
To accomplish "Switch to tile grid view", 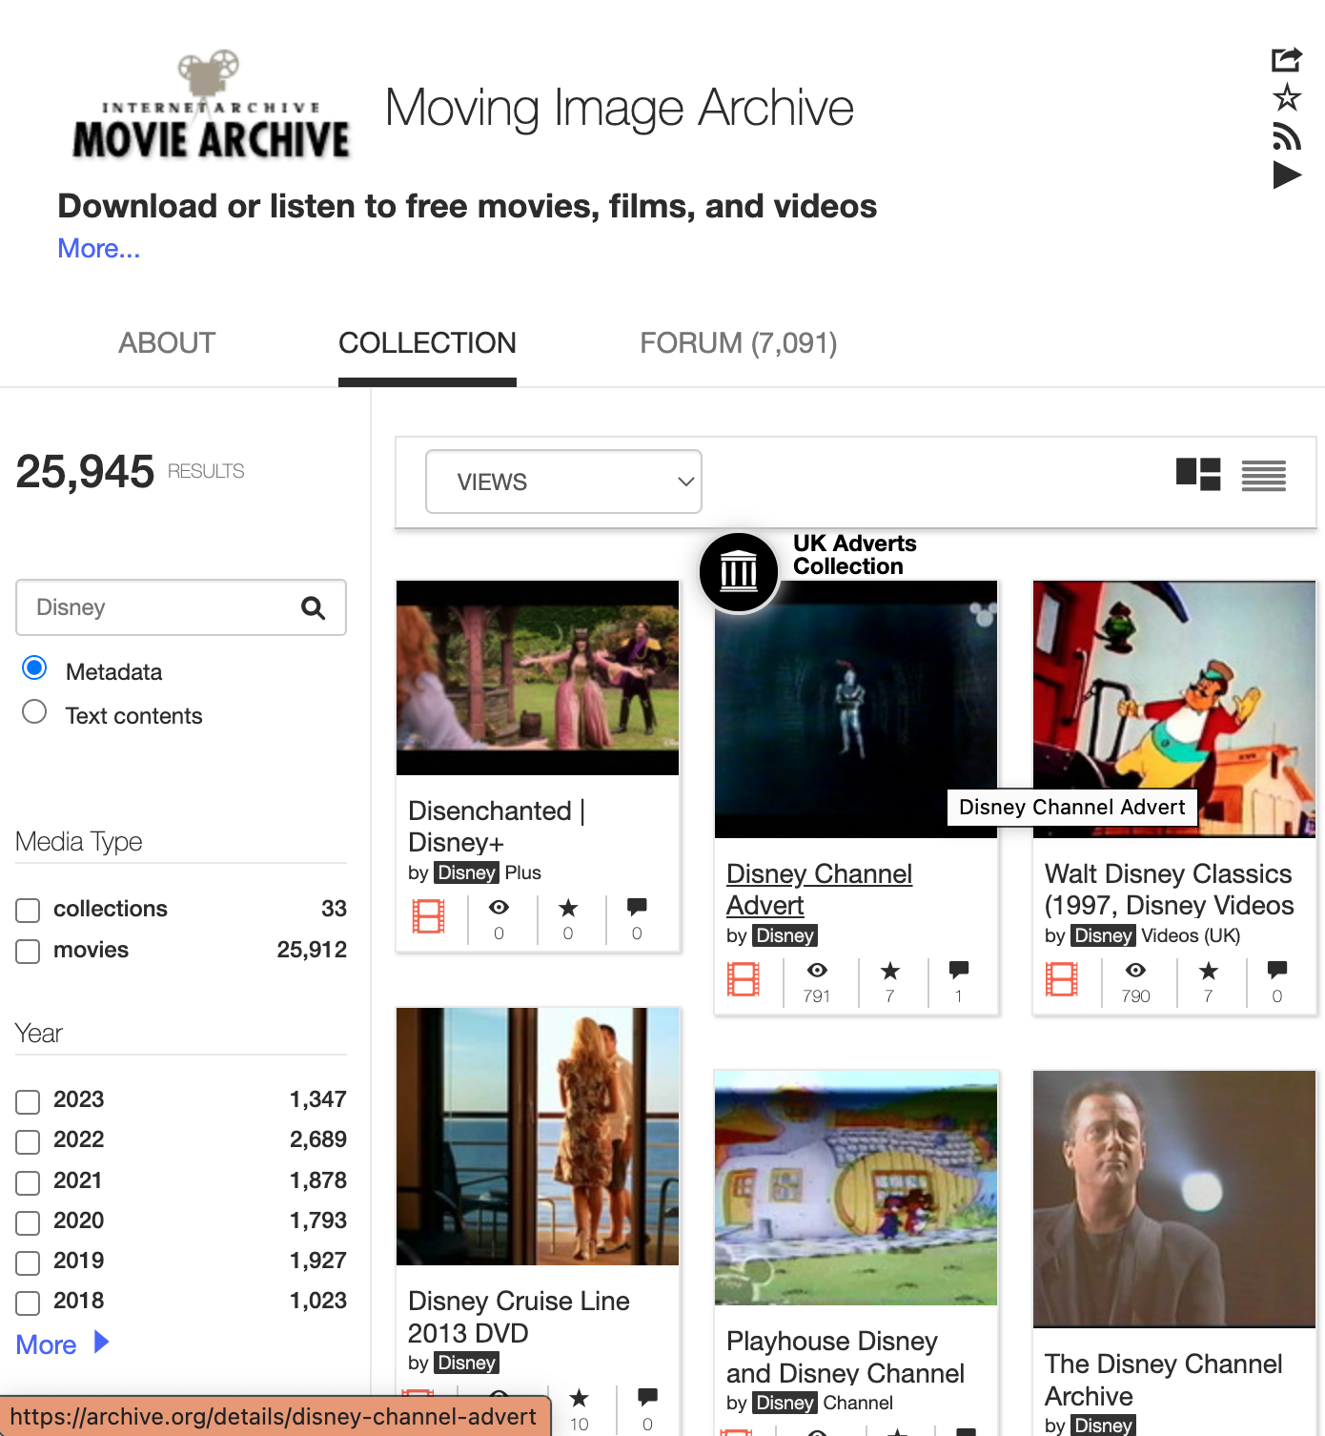I will click(x=1198, y=474).
